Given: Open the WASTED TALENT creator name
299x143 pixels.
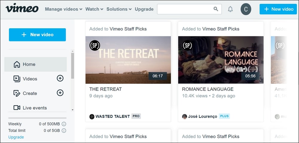Looking at the screenshot, I should (112, 116).
